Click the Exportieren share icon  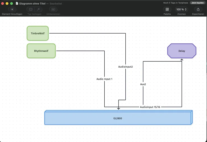(198, 9)
